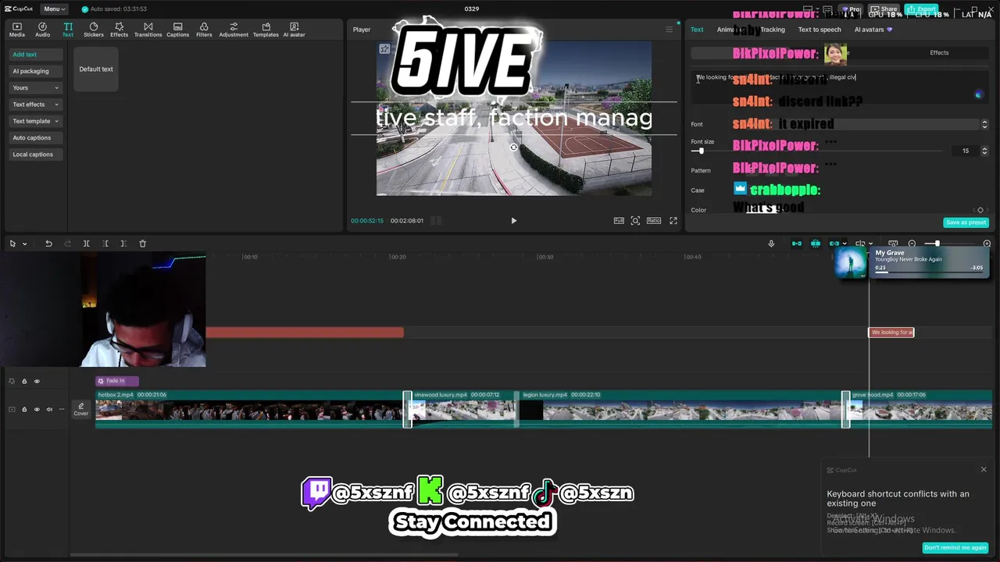Open the selection tool dropdown arrow
This screenshot has width=1000, height=562.
coord(24,244)
